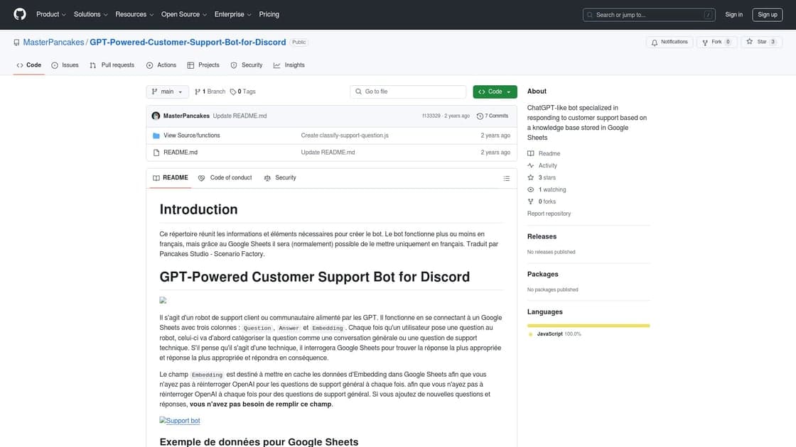Viewport: 796px width, 447px height.
Task: Click the Go to file search field
Action: coord(407,91)
